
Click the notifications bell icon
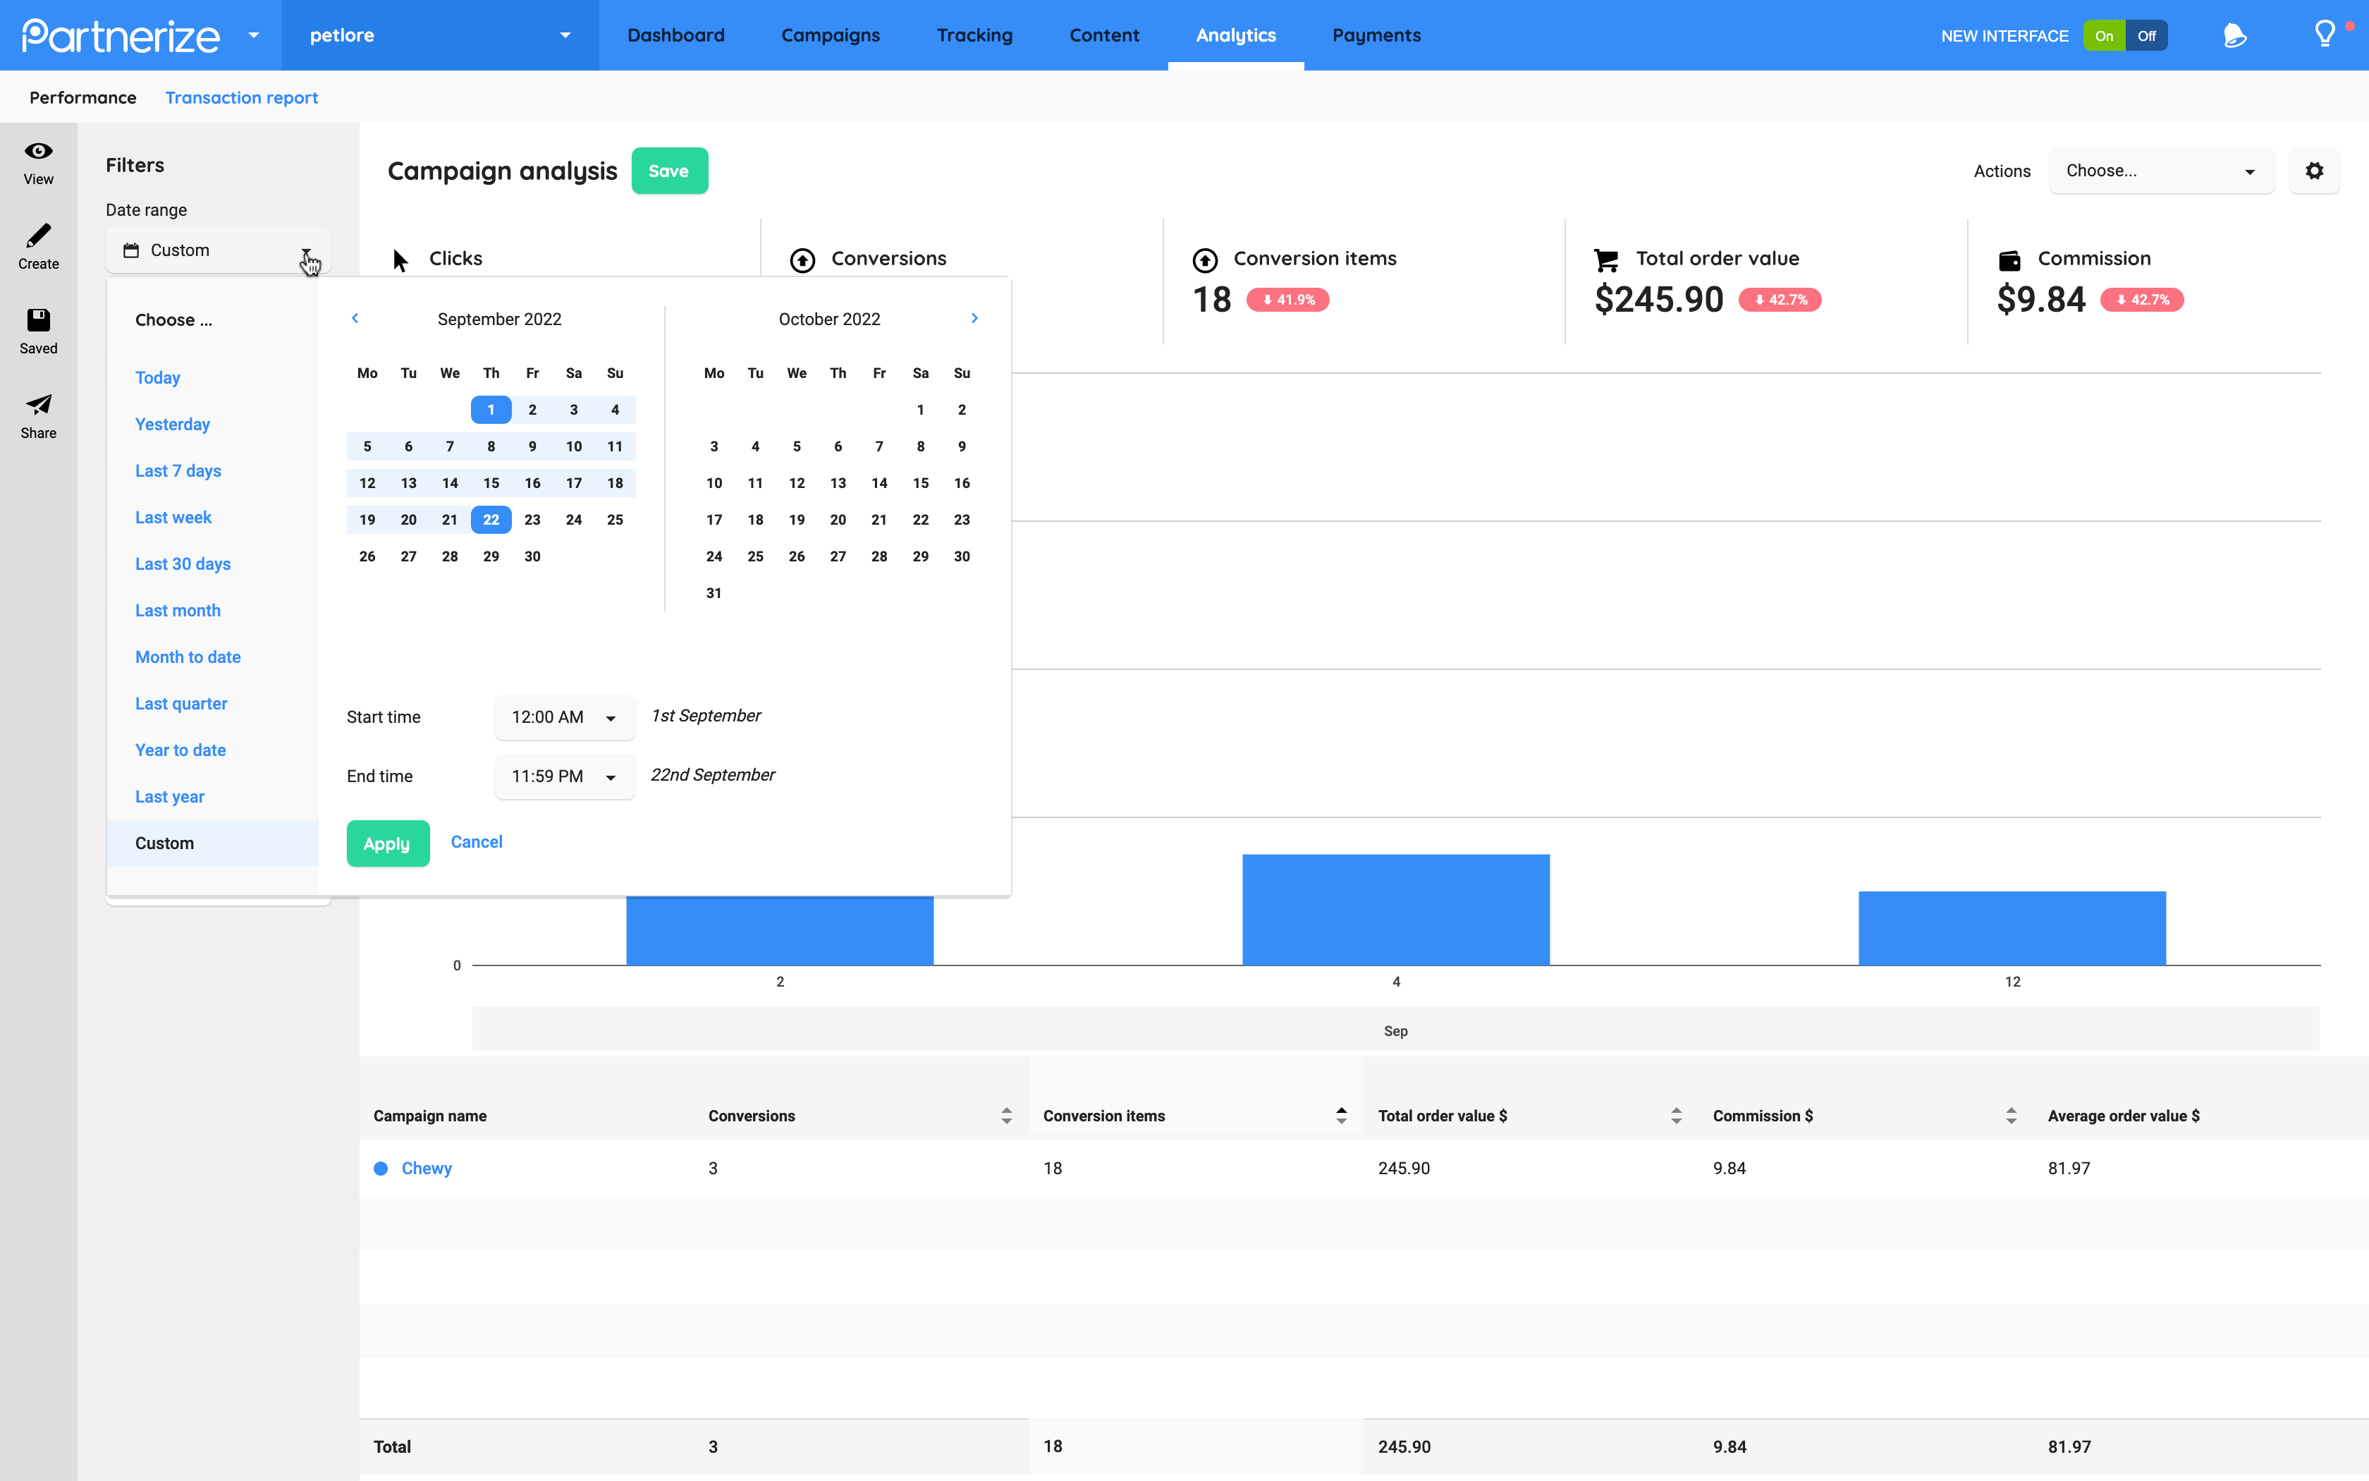(2235, 35)
